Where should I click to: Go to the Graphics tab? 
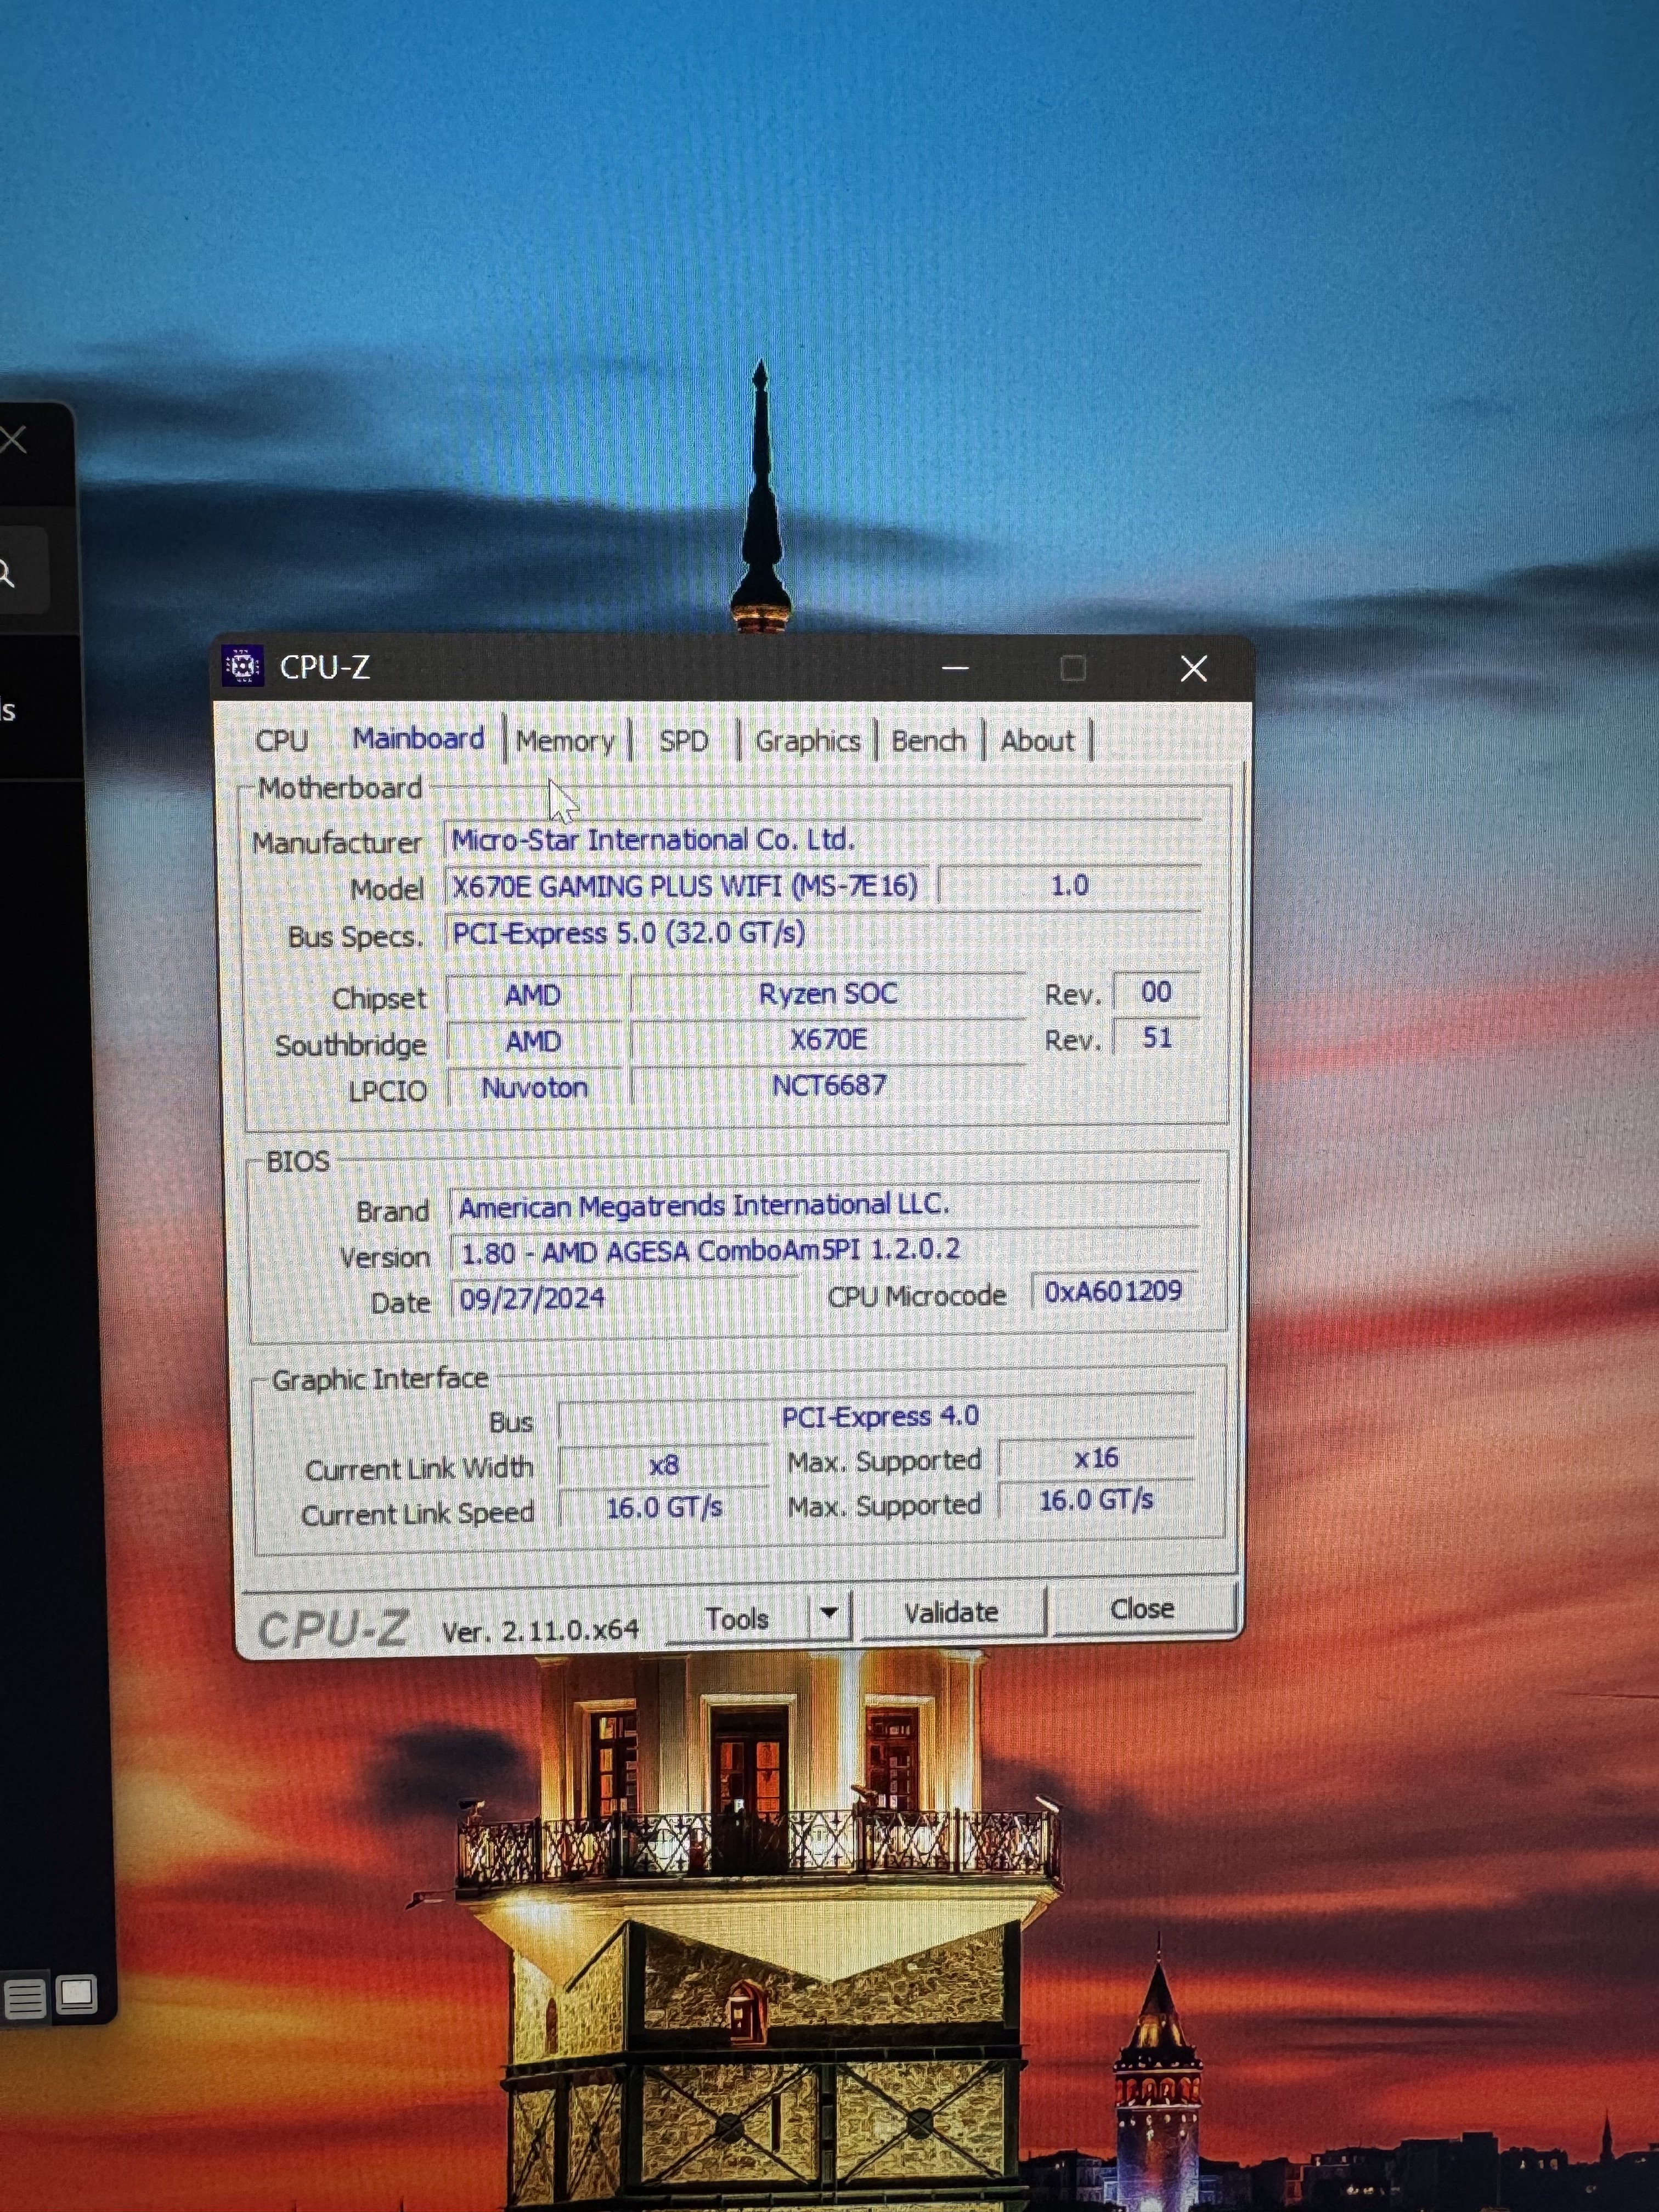807,742
